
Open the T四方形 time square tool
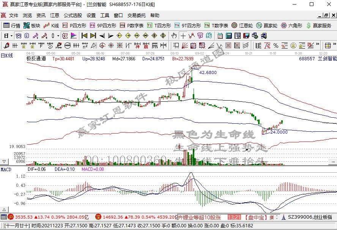[159, 25]
